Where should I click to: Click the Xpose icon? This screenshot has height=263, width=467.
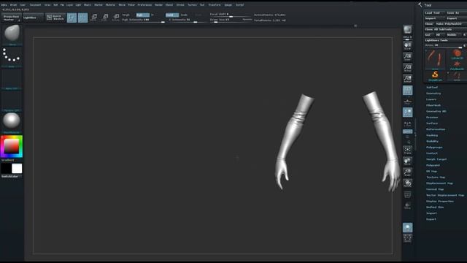tap(407, 238)
